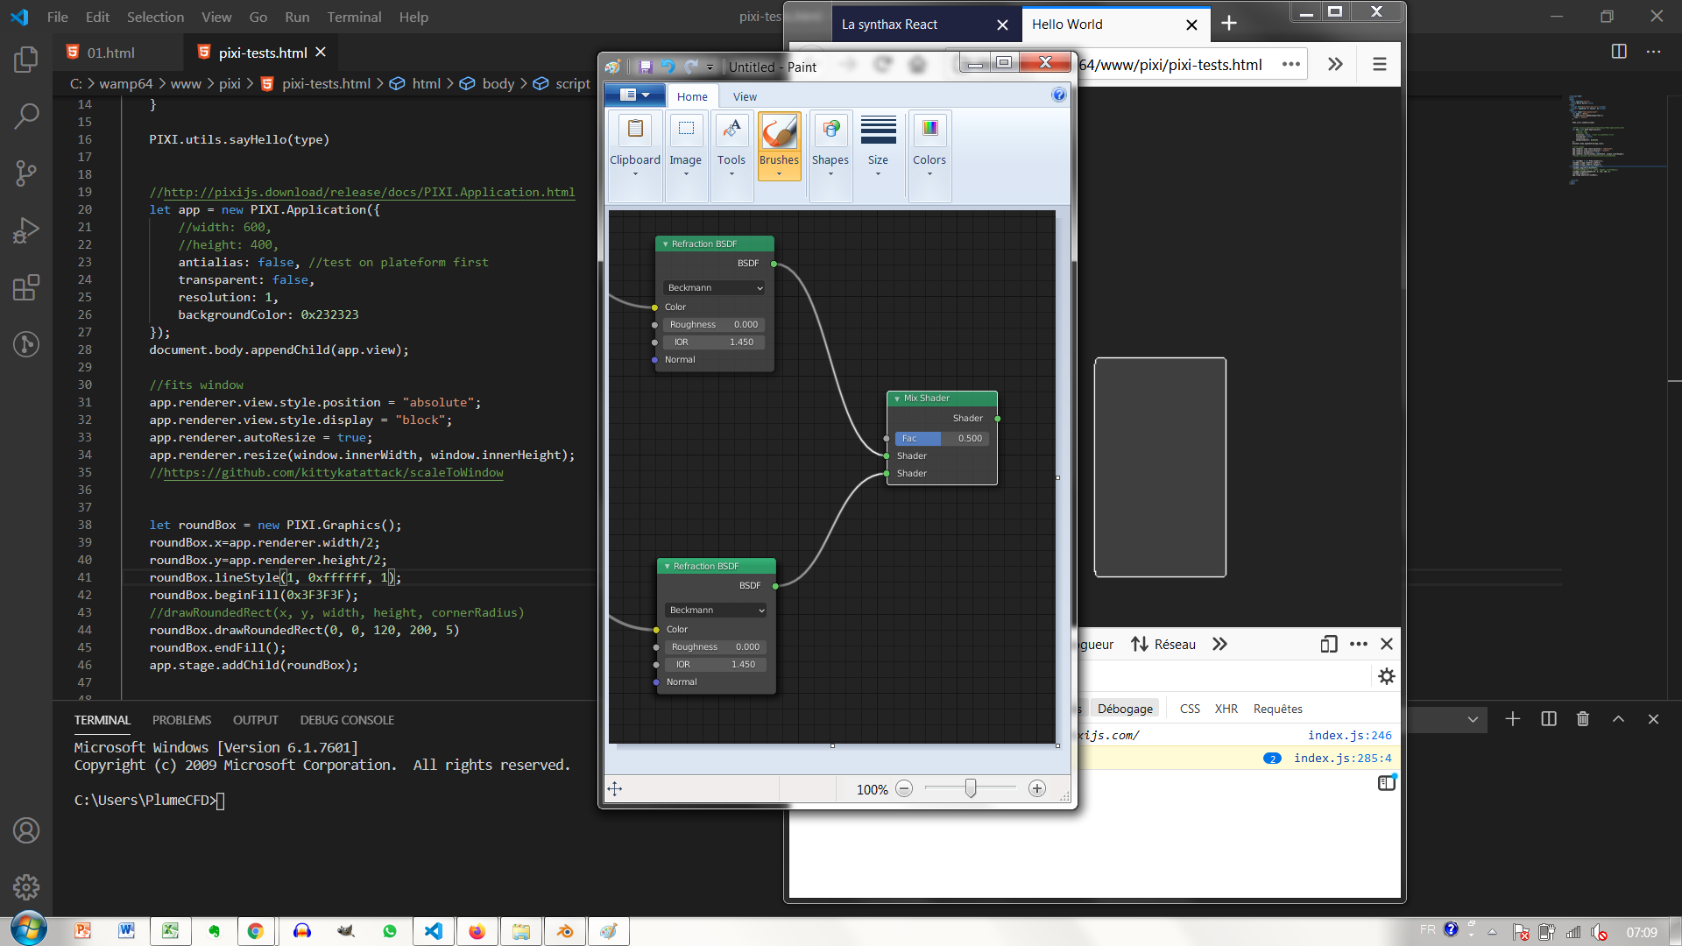The height and width of the screenshot is (946, 1682).
Task: Expand the Image group in Paint
Action: pyautogui.click(x=686, y=157)
